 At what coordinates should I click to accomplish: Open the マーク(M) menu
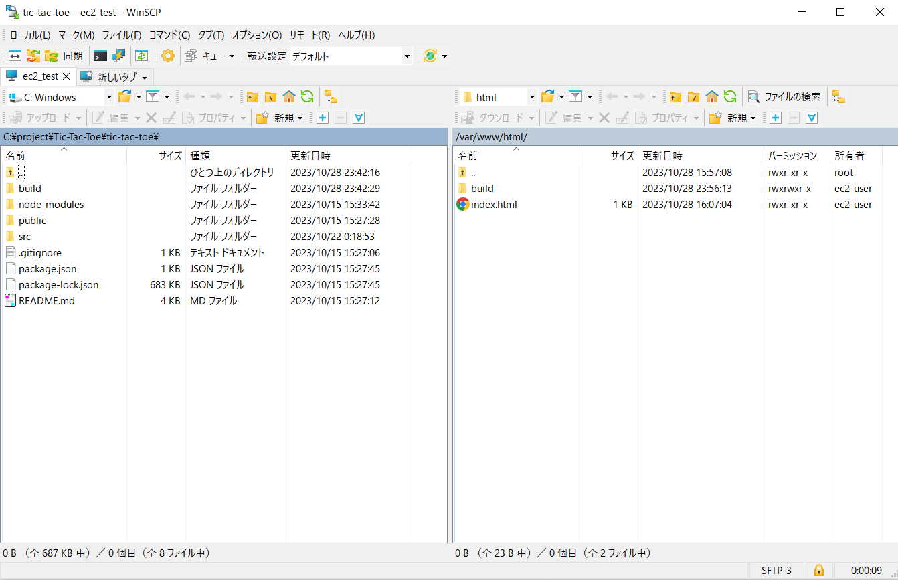tap(76, 35)
